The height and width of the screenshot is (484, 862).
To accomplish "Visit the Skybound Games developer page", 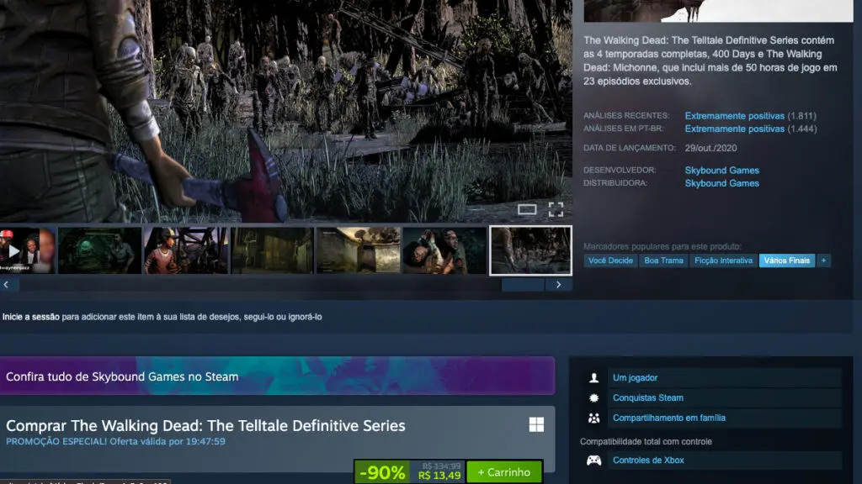I will (721, 170).
